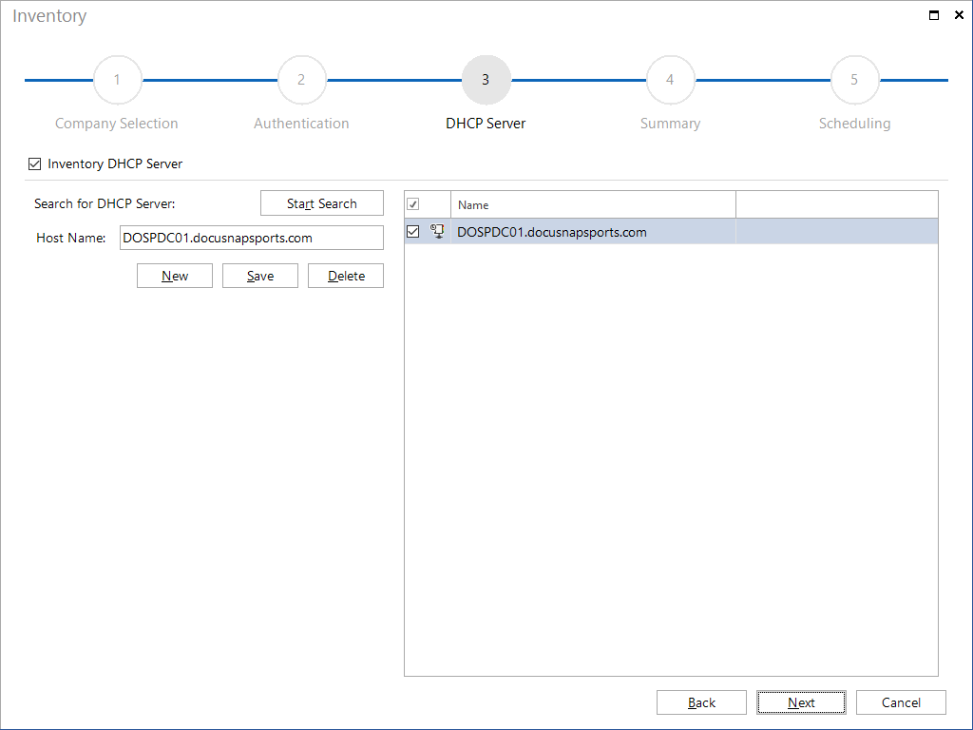Click the Scheduling step label
973x730 pixels.
pyautogui.click(x=854, y=124)
